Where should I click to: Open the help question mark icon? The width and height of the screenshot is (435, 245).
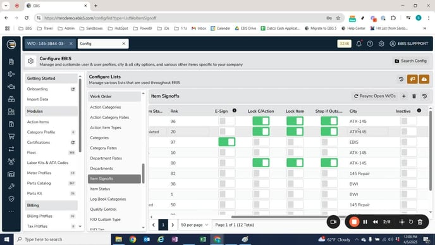pos(370,44)
